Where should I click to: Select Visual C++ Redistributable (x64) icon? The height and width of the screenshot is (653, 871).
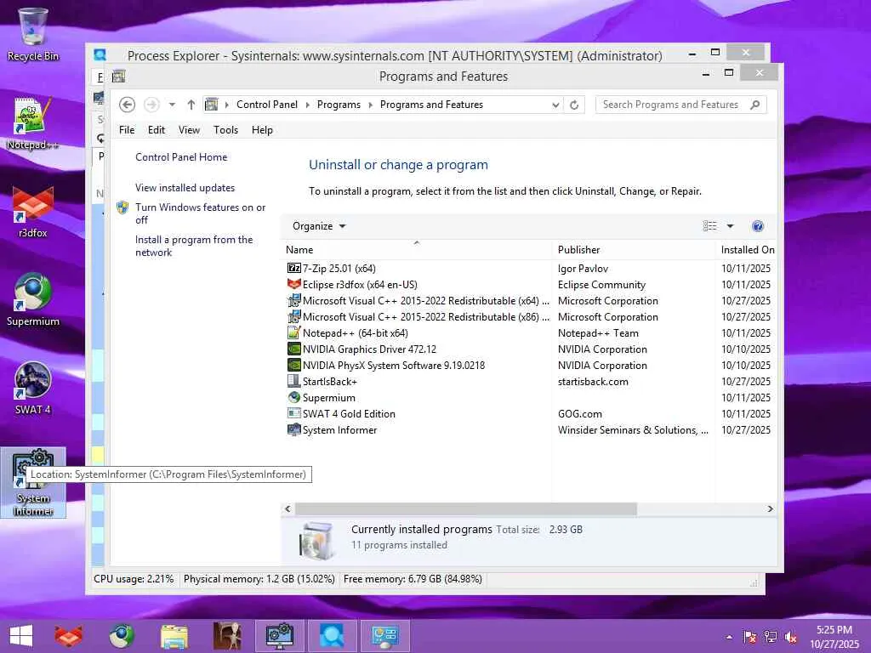pos(293,300)
